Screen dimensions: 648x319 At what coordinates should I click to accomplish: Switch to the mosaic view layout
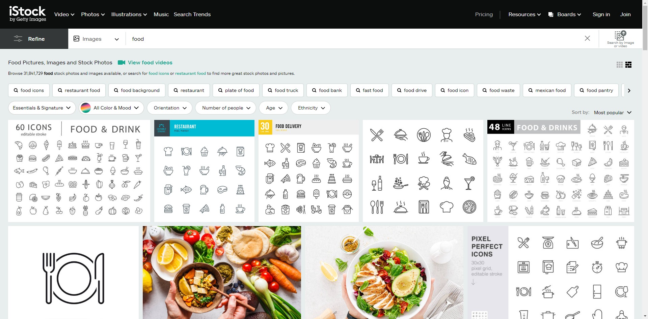pyautogui.click(x=628, y=65)
